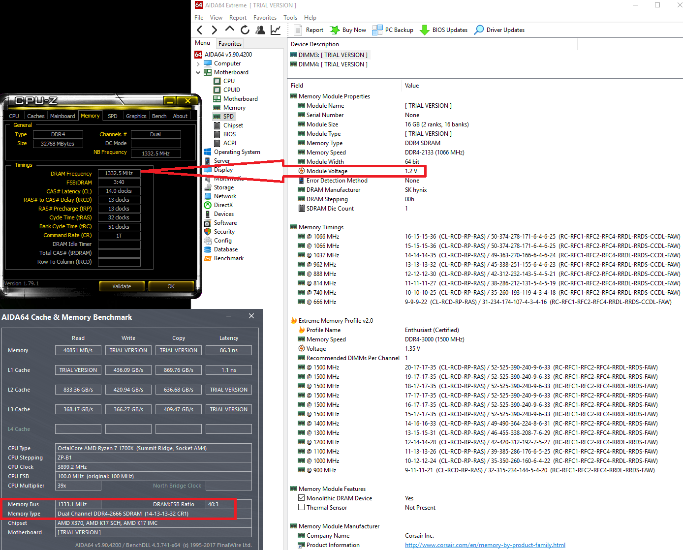
Task: Open the Favorites menu
Action: pos(265,17)
